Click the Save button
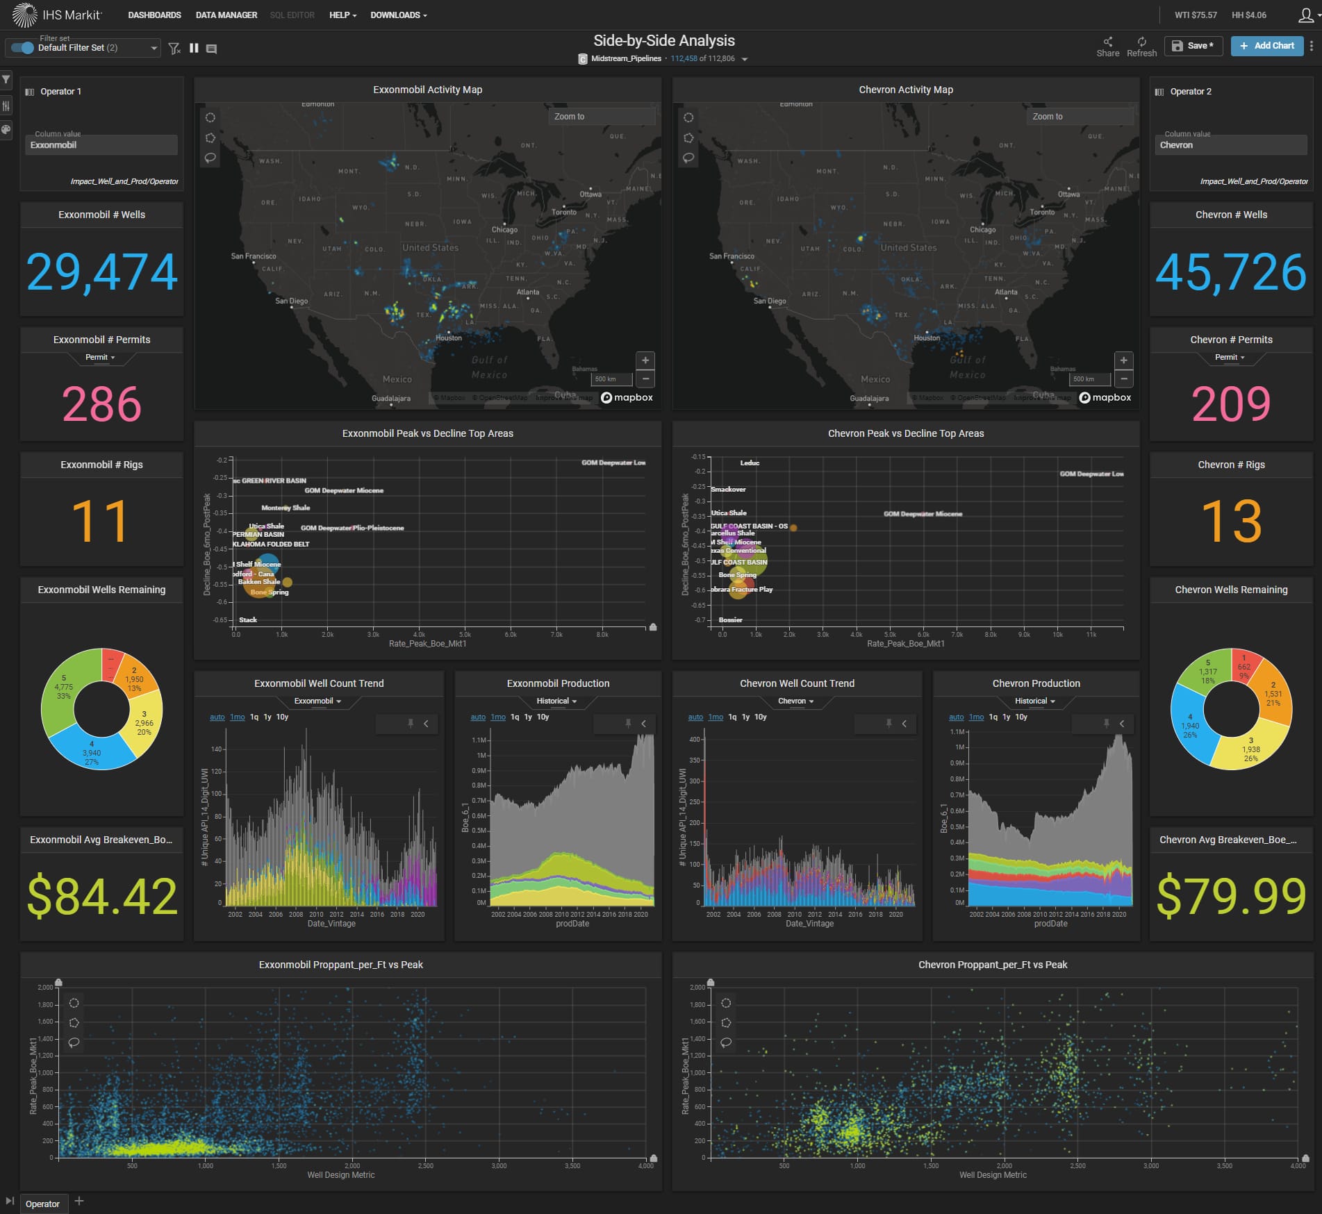1322x1214 pixels. click(1192, 46)
